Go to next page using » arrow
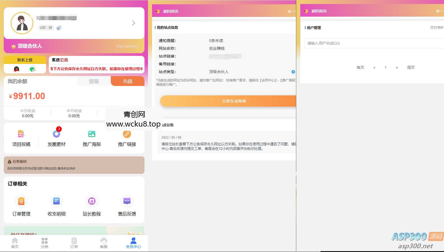444x252 pixels. (x=397, y=67)
